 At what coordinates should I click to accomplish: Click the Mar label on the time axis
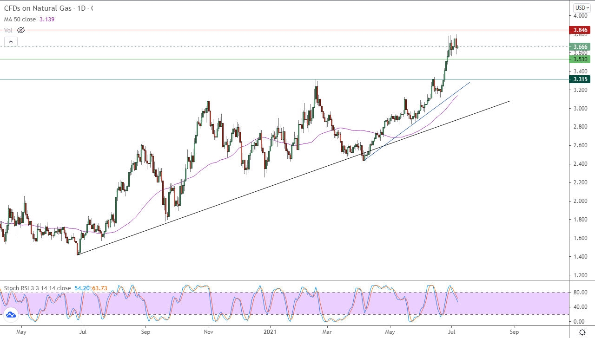click(x=328, y=332)
